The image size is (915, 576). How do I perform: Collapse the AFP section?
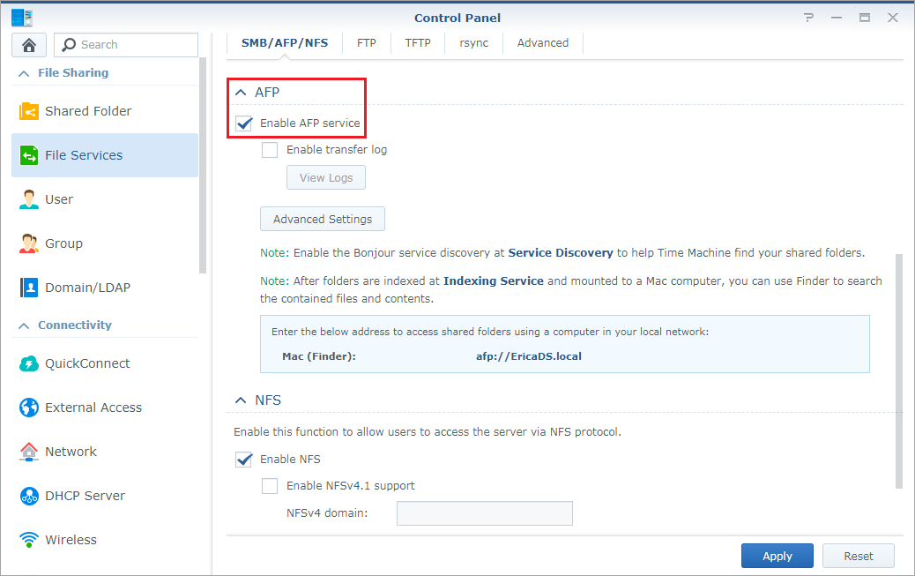click(241, 93)
